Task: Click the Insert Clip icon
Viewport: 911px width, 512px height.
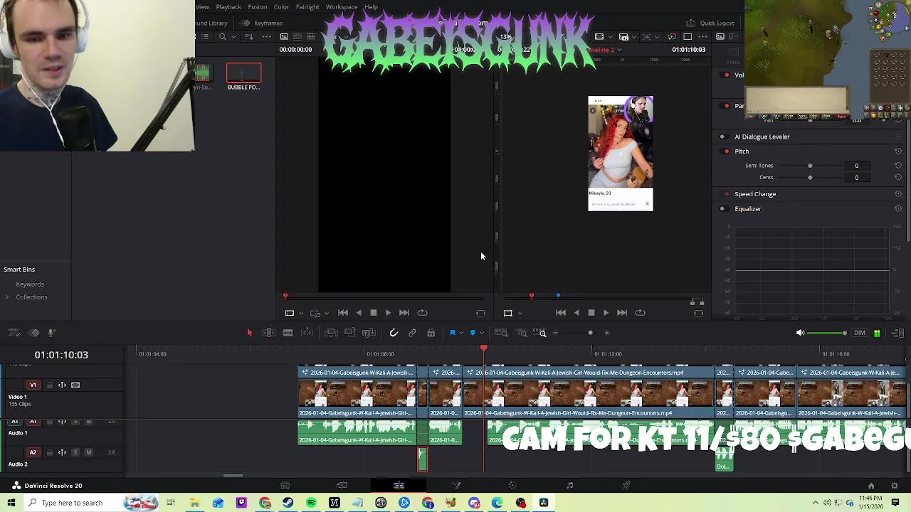Action: click(x=330, y=333)
